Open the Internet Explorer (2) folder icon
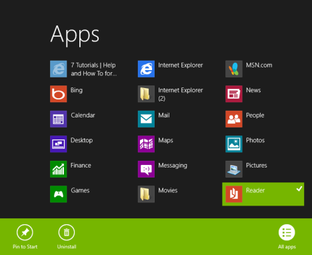The width and height of the screenshot is (312, 255). point(146,94)
